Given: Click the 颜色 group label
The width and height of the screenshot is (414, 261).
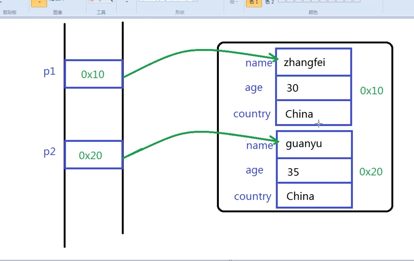Looking at the screenshot, I should (x=313, y=13).
